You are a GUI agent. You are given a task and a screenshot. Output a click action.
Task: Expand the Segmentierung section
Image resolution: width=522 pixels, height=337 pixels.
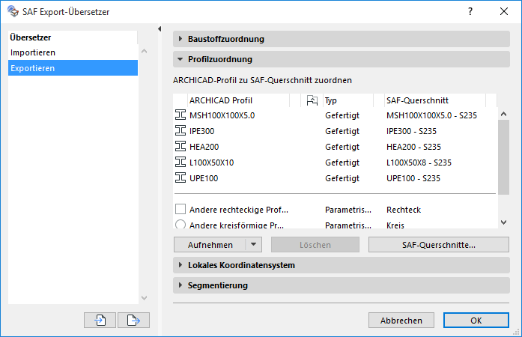[x=342, y=285]
